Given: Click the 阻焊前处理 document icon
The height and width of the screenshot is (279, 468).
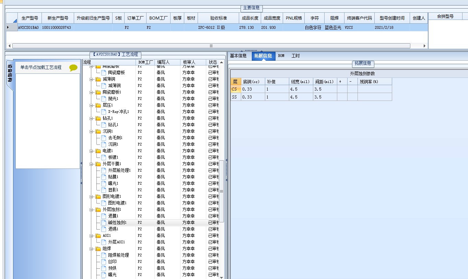Looking at the screenshot, I should click(104, 255).
